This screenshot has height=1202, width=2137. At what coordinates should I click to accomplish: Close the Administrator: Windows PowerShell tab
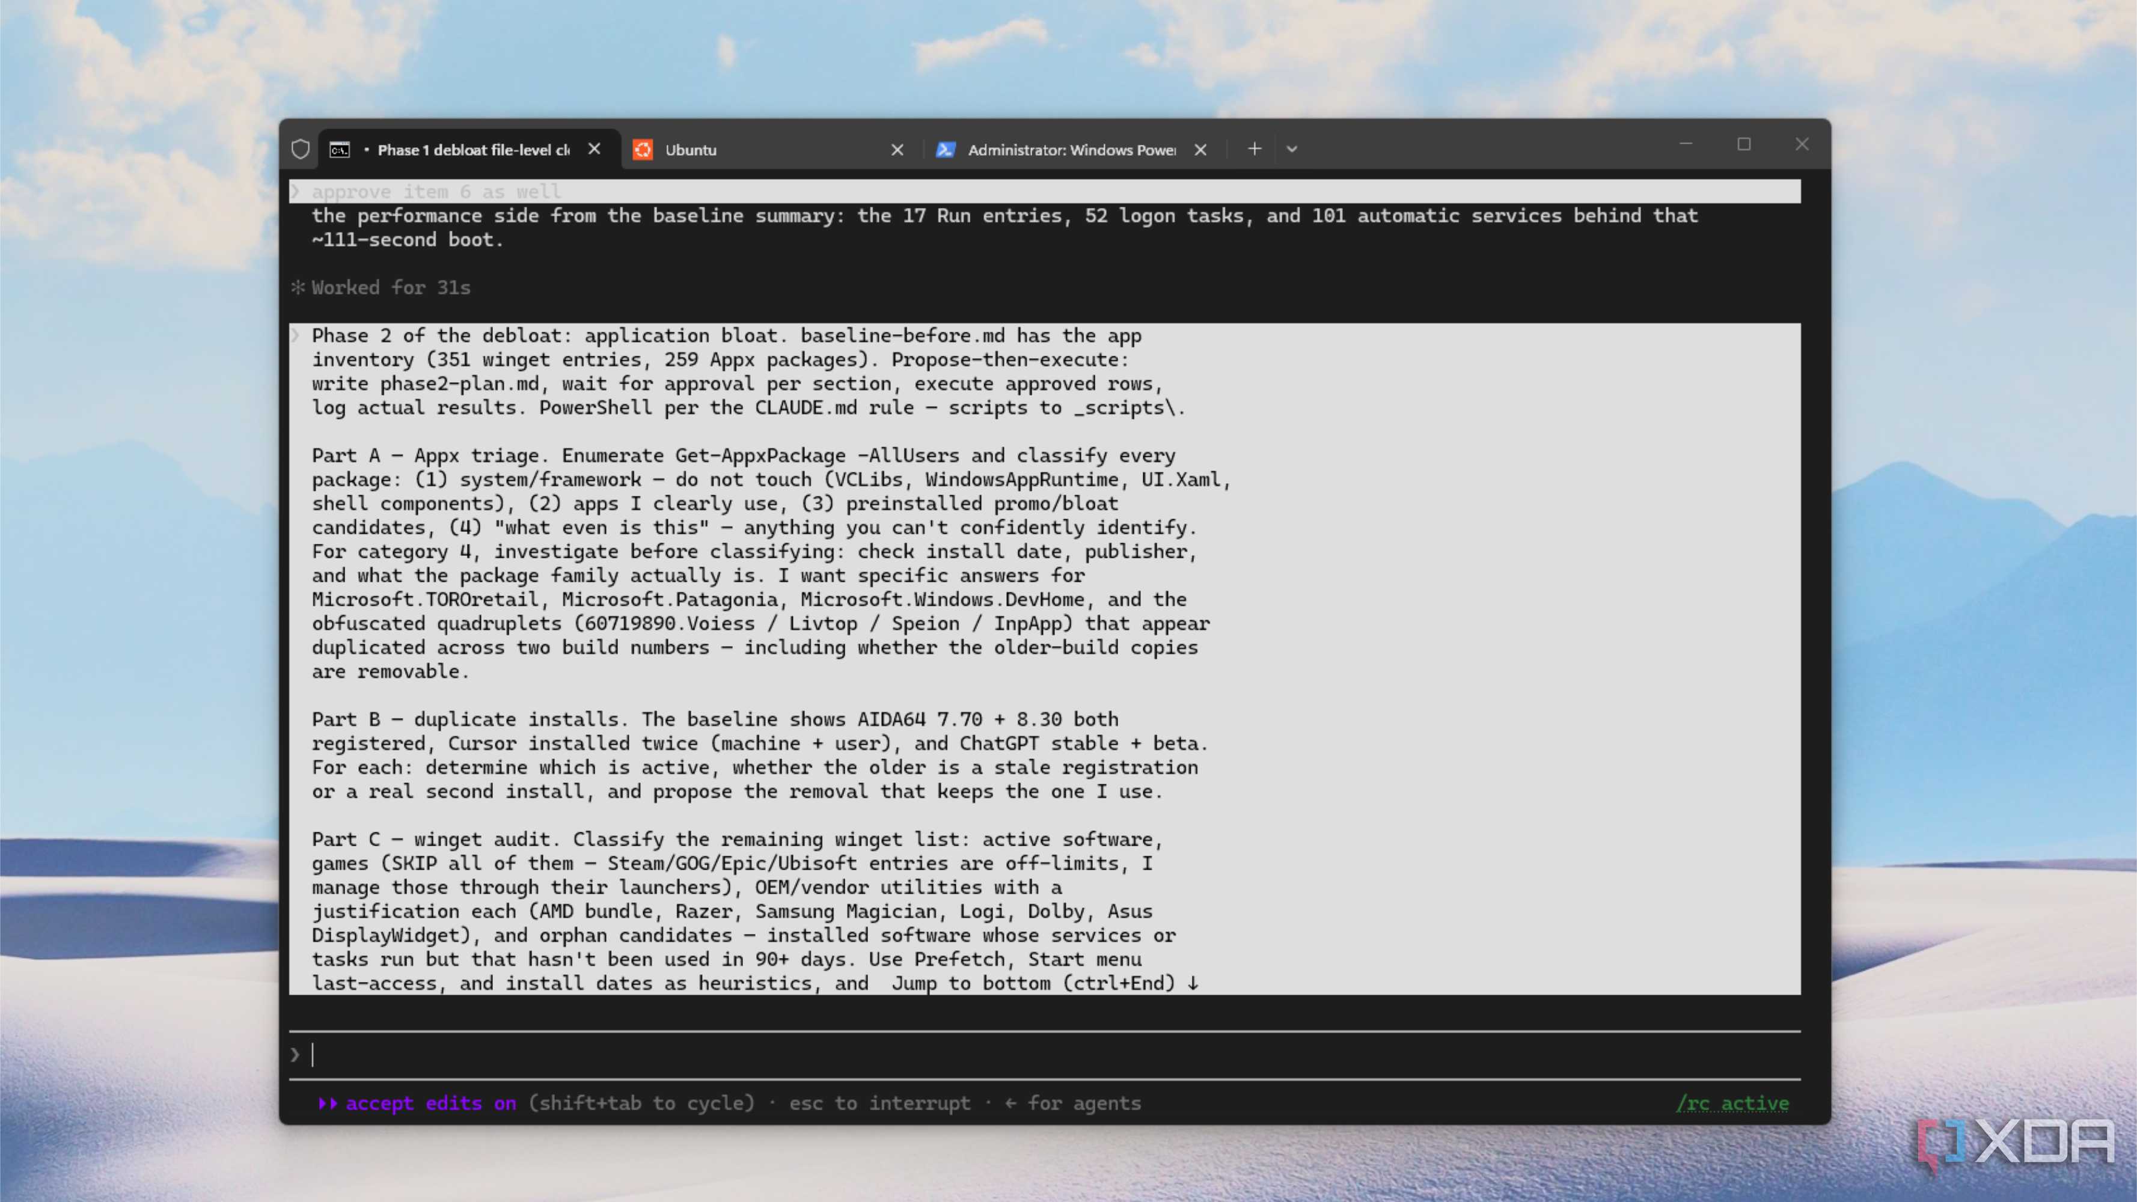point(1200,150)
